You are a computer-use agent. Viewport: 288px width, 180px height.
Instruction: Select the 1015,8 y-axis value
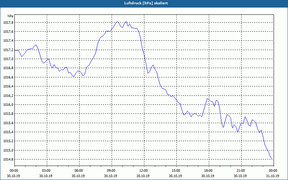(8, 114)
